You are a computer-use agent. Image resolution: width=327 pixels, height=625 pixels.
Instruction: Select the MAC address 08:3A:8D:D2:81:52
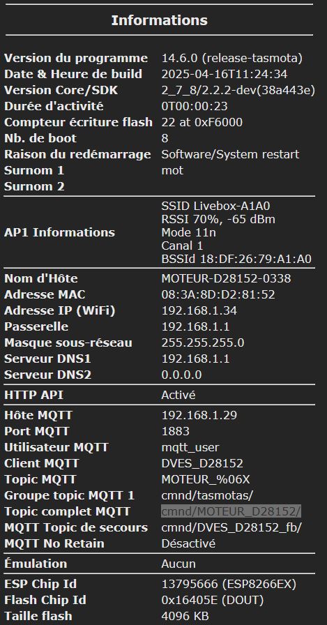tap(218, 294)
